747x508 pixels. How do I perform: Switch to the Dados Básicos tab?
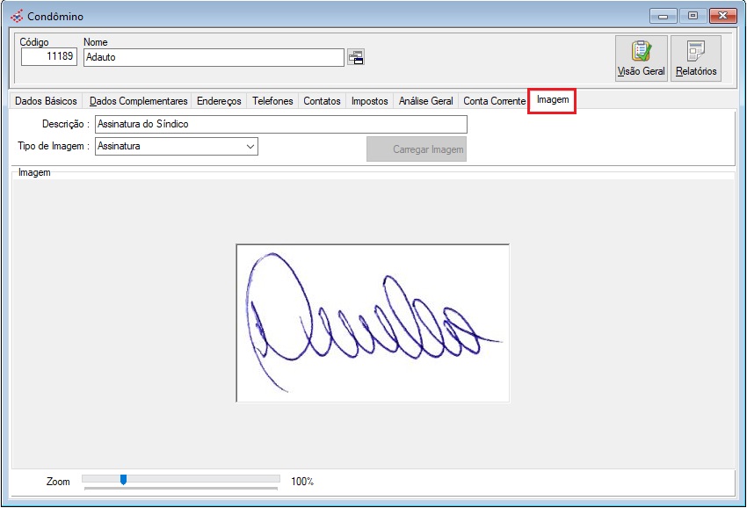click(46, 101)
